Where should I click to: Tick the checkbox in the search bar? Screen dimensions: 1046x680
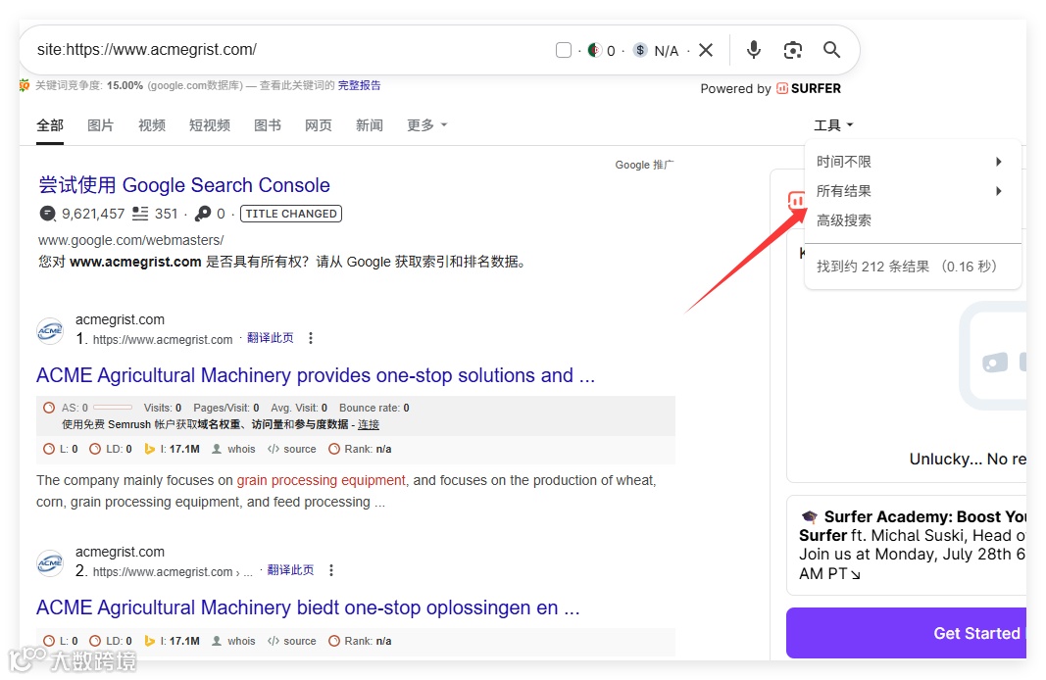[564, 50]
